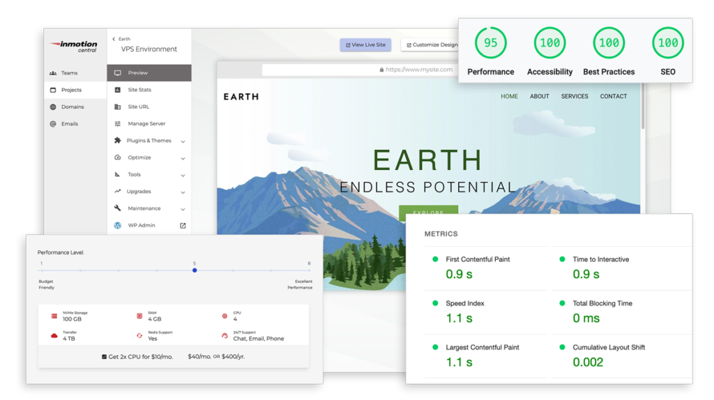Click the Manage Server sliders icon
The image size is (714, 400).
click(118, 124)
